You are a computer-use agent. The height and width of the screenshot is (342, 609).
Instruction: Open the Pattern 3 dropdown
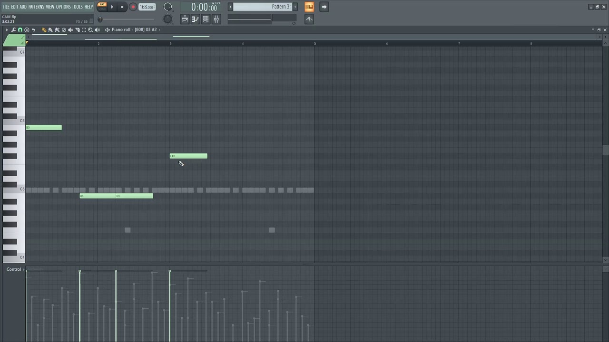(x=263, y=7)
